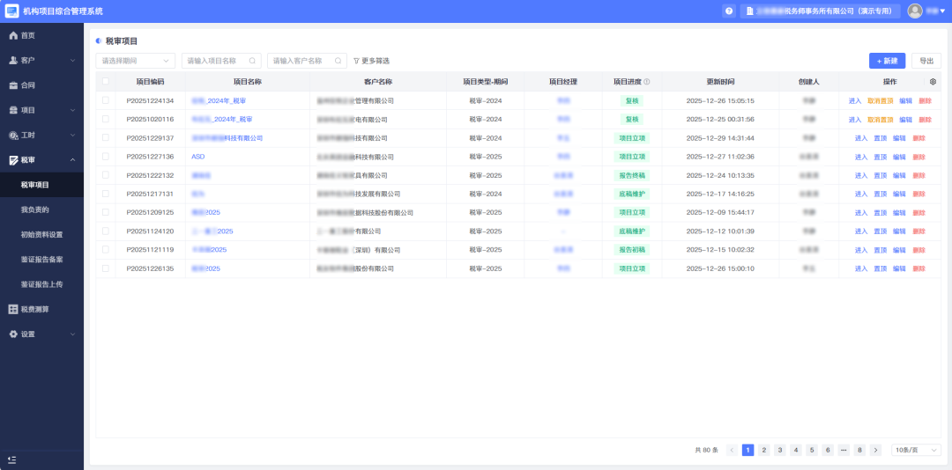
Task: Open table column settings gear icon
Action: pyautogui.click(x=933, y=82)
